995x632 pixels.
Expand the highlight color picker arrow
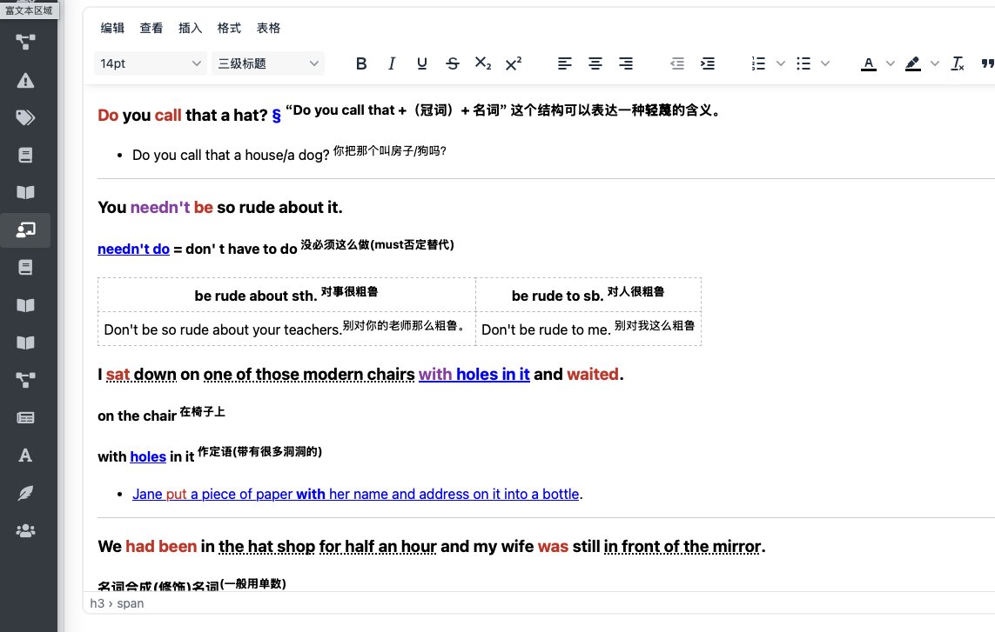pos(935,63)
